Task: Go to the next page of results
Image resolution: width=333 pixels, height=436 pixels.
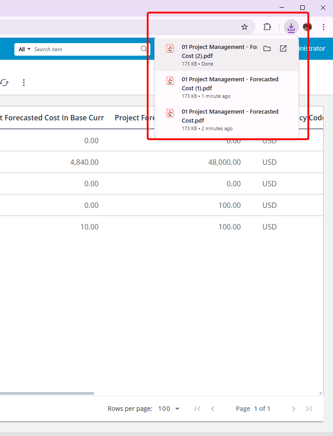Action: tap(294, 409)
